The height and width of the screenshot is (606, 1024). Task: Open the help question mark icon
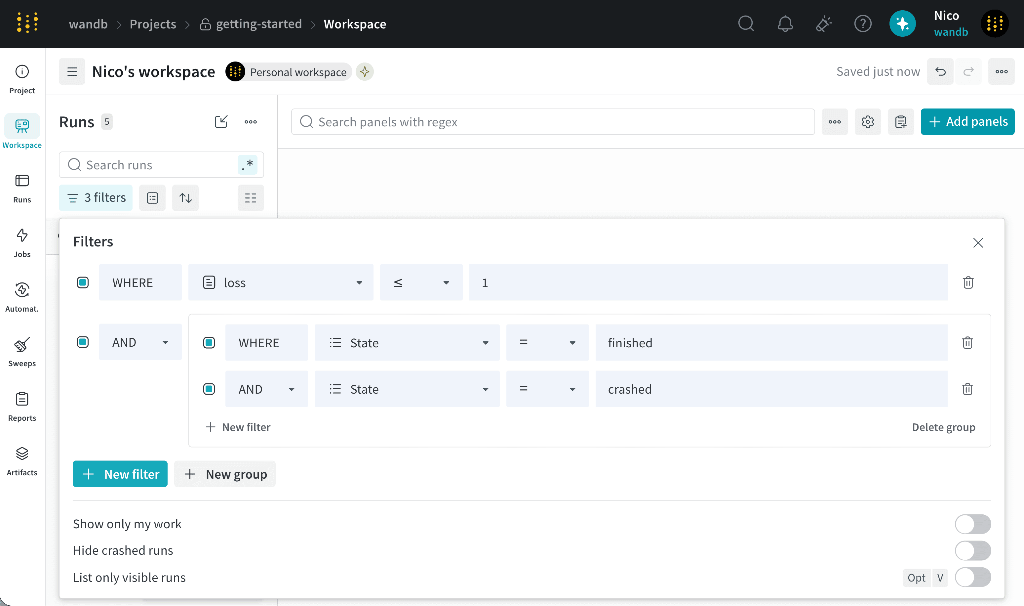point(863,24)
